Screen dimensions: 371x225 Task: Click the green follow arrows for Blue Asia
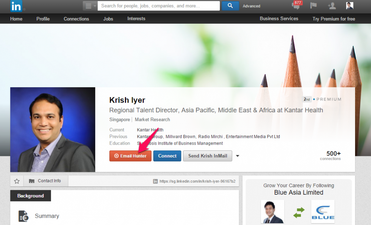(299, 212)
